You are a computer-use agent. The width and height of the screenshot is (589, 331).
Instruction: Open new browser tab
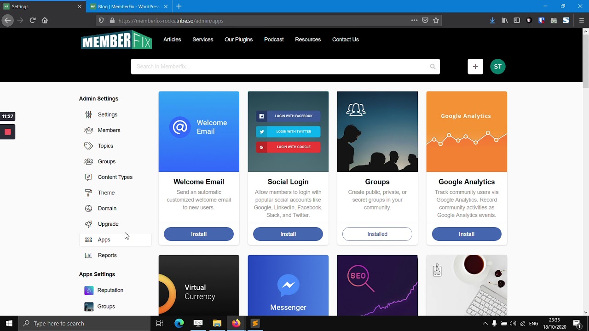pos(179,6)
